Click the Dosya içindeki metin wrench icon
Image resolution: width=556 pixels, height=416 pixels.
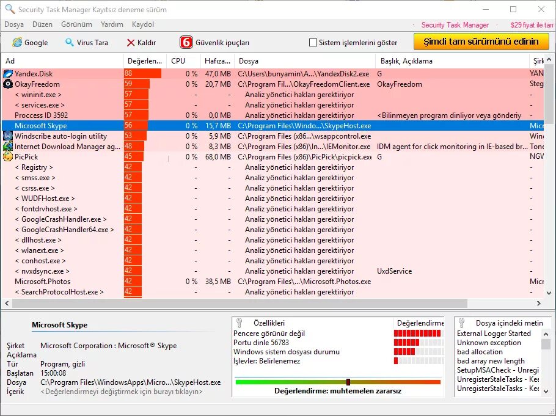[x=462, y=323]
